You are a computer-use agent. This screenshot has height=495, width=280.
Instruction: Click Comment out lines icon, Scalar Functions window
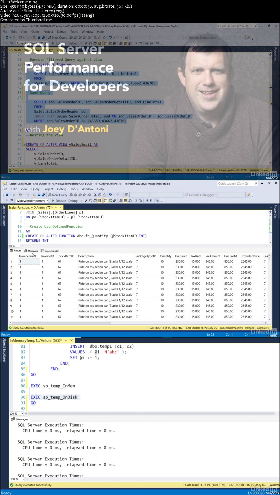point(136,201)
